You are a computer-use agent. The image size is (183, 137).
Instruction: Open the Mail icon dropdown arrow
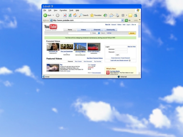pyautogui.click(x=114, y=15)
